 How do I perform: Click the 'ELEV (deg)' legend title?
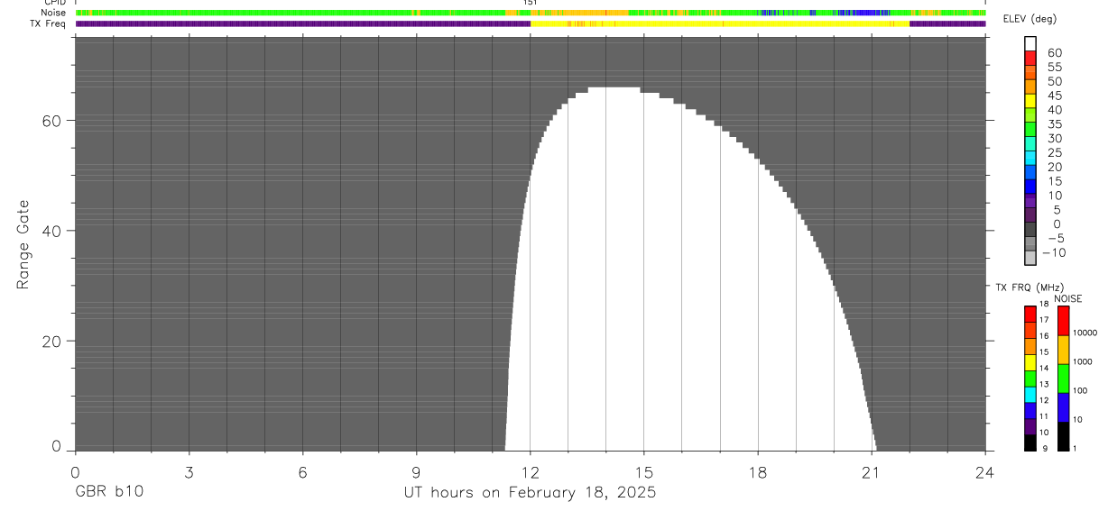pos(1030,19)
